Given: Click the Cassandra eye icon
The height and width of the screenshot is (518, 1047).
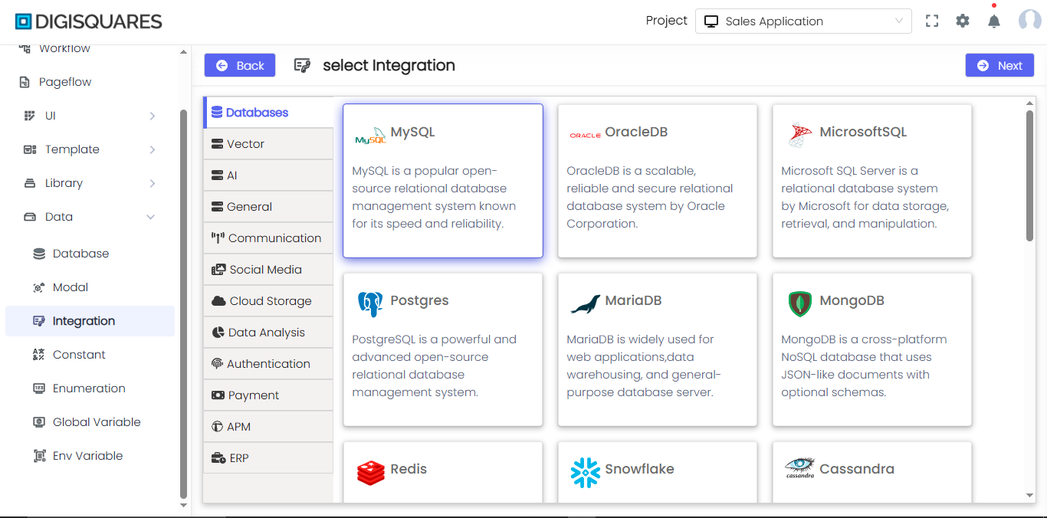Looking at the screenshot, I should point(799,467).
